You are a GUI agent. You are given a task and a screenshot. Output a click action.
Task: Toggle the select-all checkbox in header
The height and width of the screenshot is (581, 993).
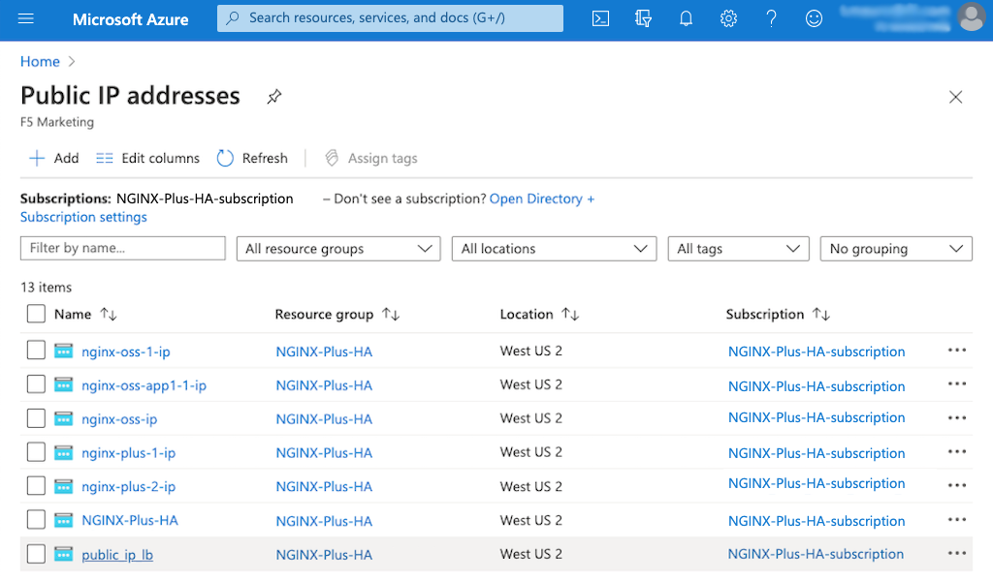tap(36, 314)
